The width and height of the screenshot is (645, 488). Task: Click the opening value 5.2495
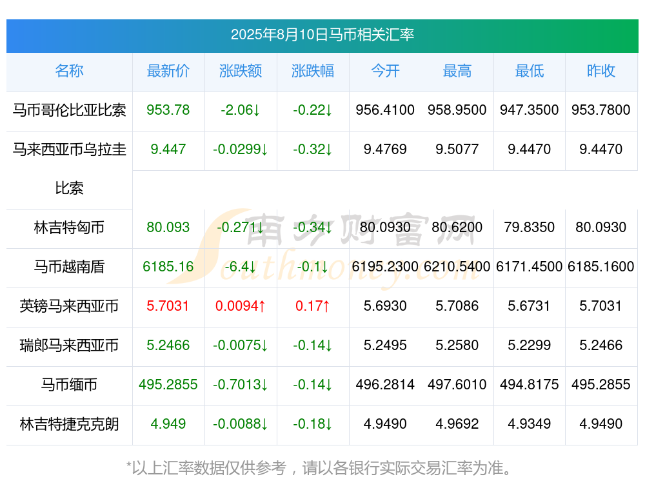tap(385, 346)
